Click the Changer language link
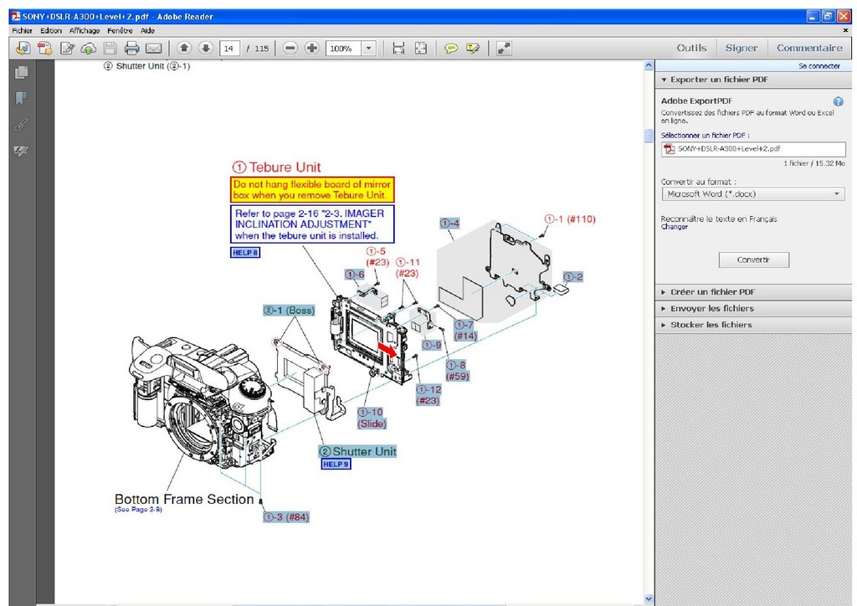The height and width of the screenshot is (606, 857). click(x=675, y=227)
